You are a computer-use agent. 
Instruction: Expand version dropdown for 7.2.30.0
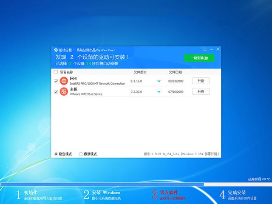[159, 92]
